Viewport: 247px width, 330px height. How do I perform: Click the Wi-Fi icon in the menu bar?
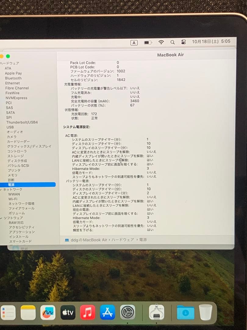point(161,42)
